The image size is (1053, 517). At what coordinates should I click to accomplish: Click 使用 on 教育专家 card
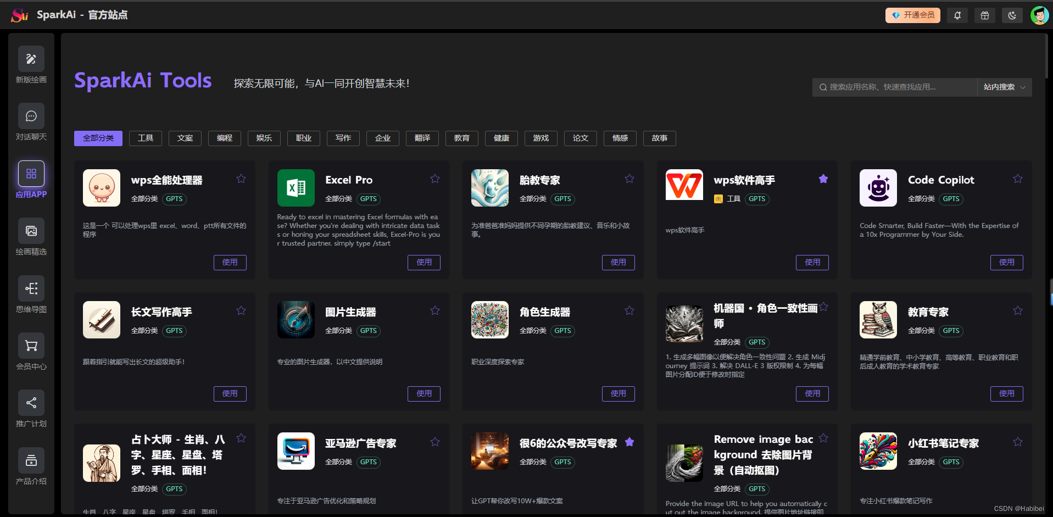(1007, 394)
